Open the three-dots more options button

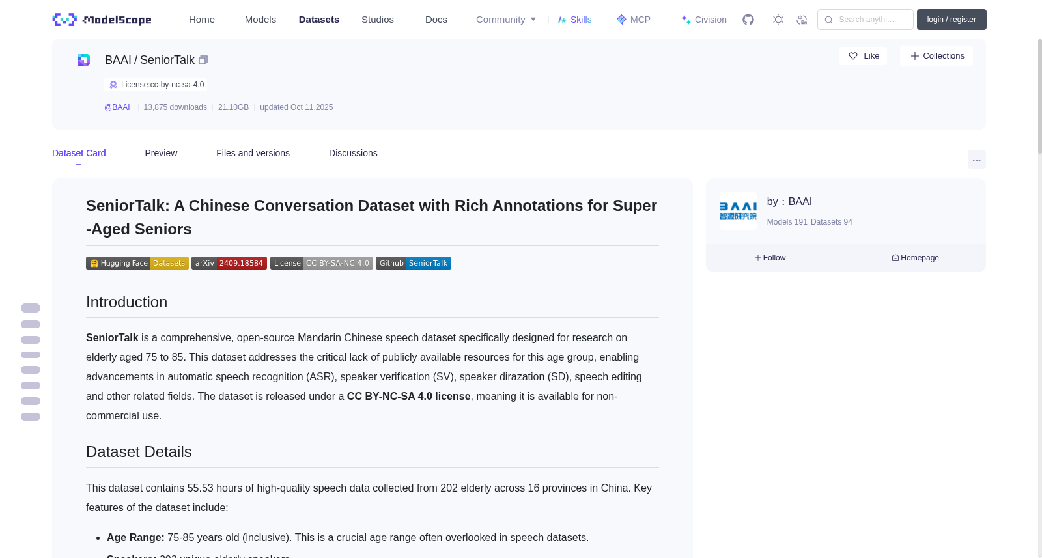click(976, 160)
